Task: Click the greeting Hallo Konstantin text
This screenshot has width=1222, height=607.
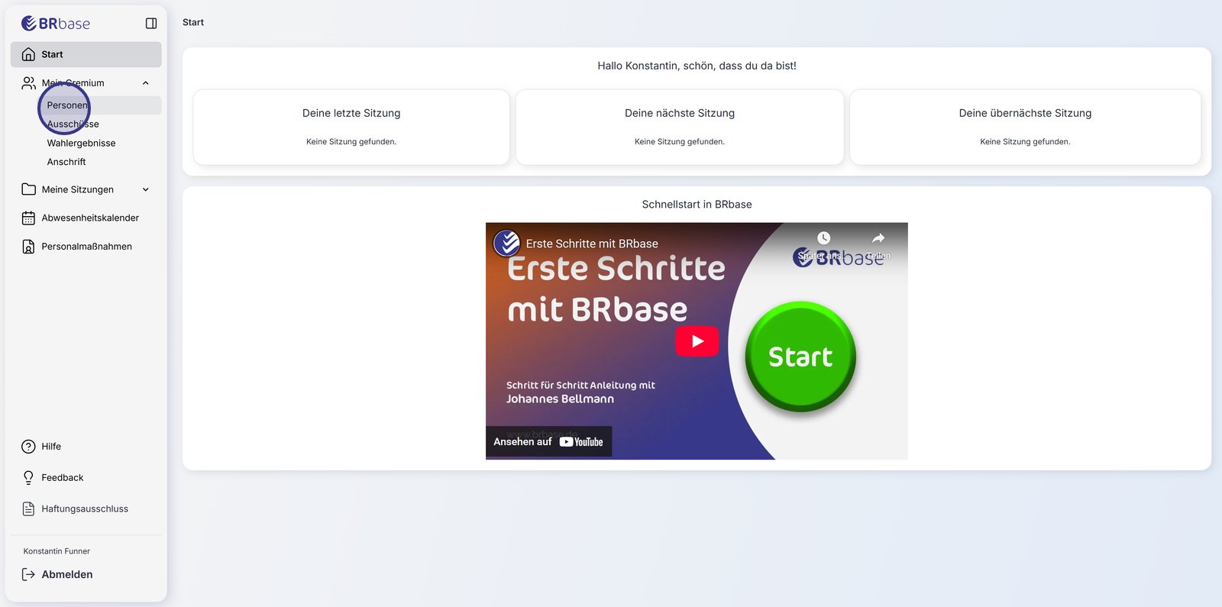Action: [x=697, y=66]
